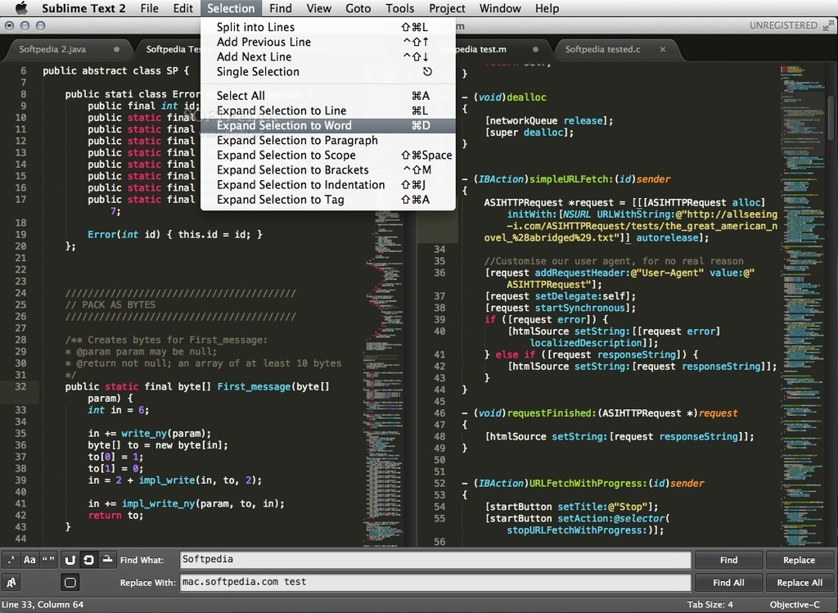The height and width of the screenshot is (613, 838).
Task: Open the Goto menu
Action: click(x=358, y=8)
